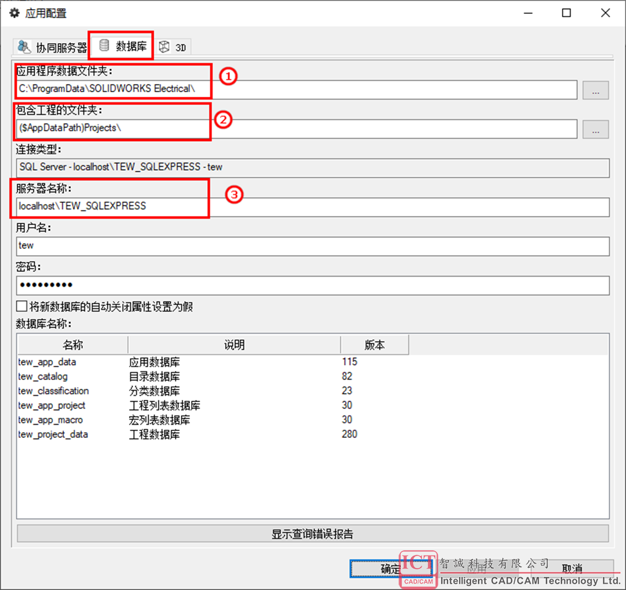Click the 工程数据库 description cell
The height and width of the screenshot is (590, 626).
click(x=154, y=434)
